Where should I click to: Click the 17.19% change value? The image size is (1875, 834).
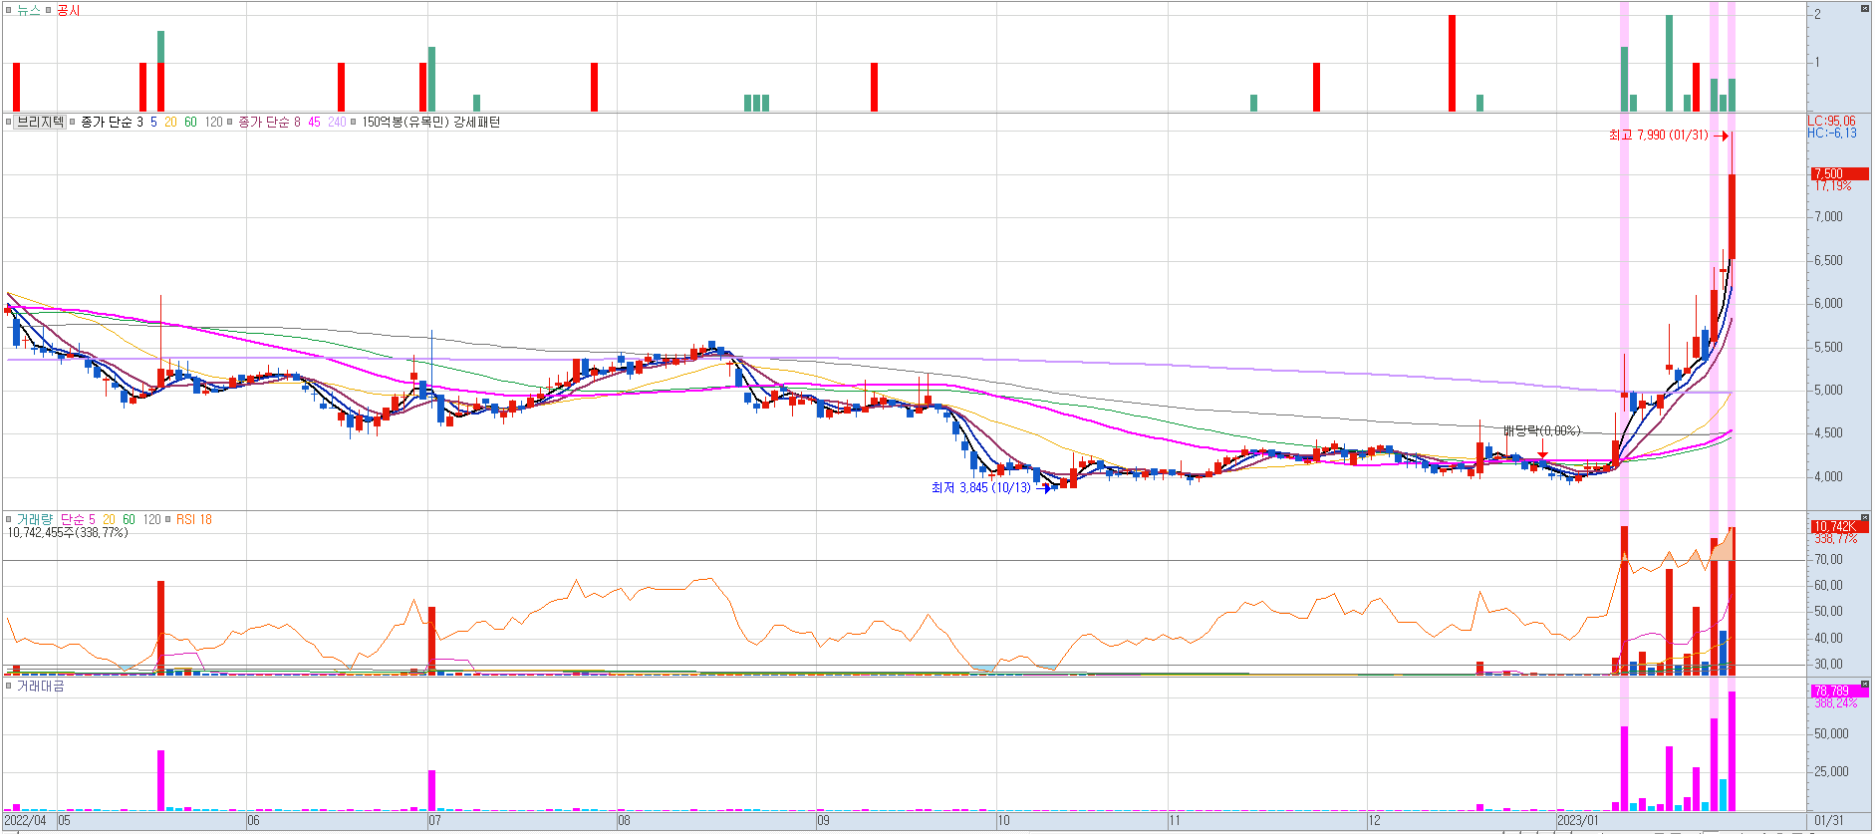pyautogui.click(x=1833, y=186)
